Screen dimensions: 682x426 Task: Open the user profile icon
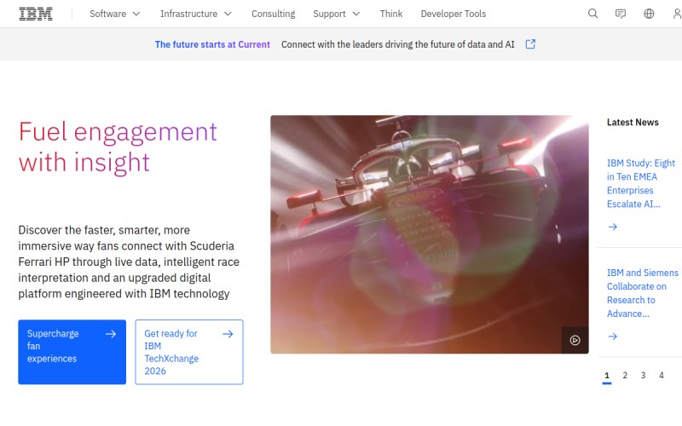click(677, 14)
